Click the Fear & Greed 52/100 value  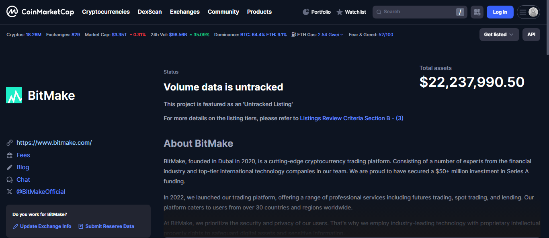point(386,35)
